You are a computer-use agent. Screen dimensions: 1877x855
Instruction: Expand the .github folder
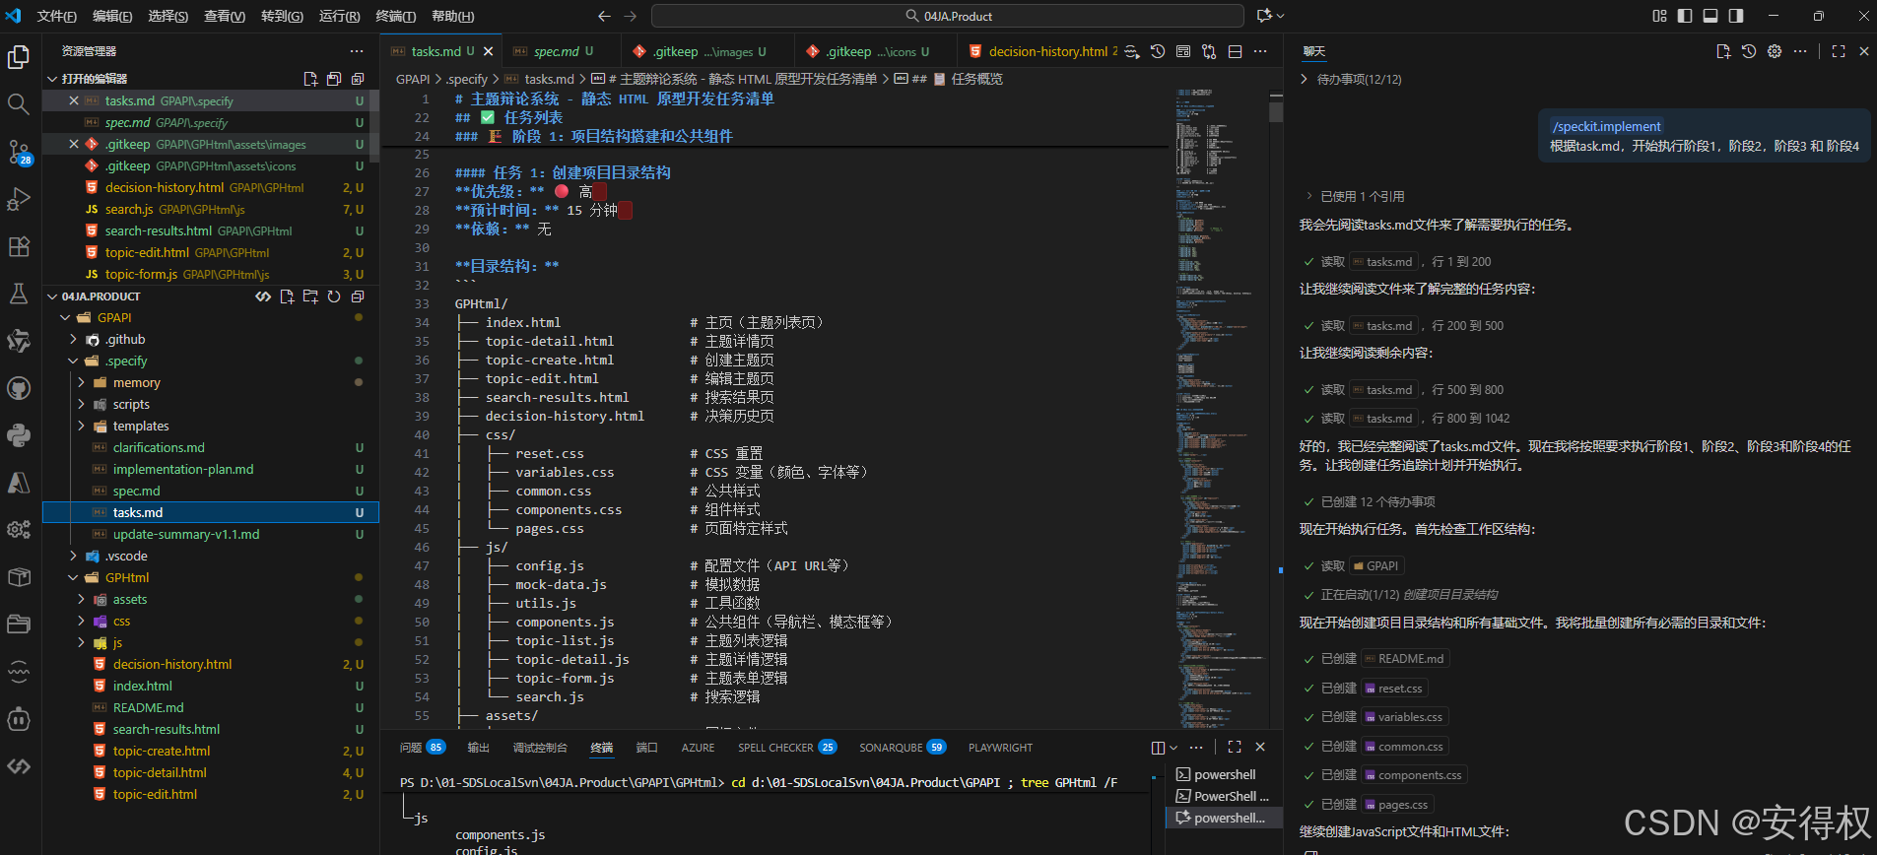73,339
